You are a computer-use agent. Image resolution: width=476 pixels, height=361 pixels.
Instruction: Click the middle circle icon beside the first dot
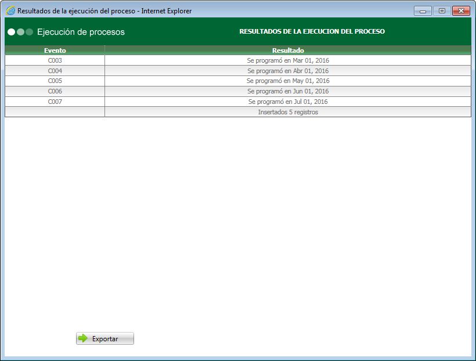coord(19,32)
